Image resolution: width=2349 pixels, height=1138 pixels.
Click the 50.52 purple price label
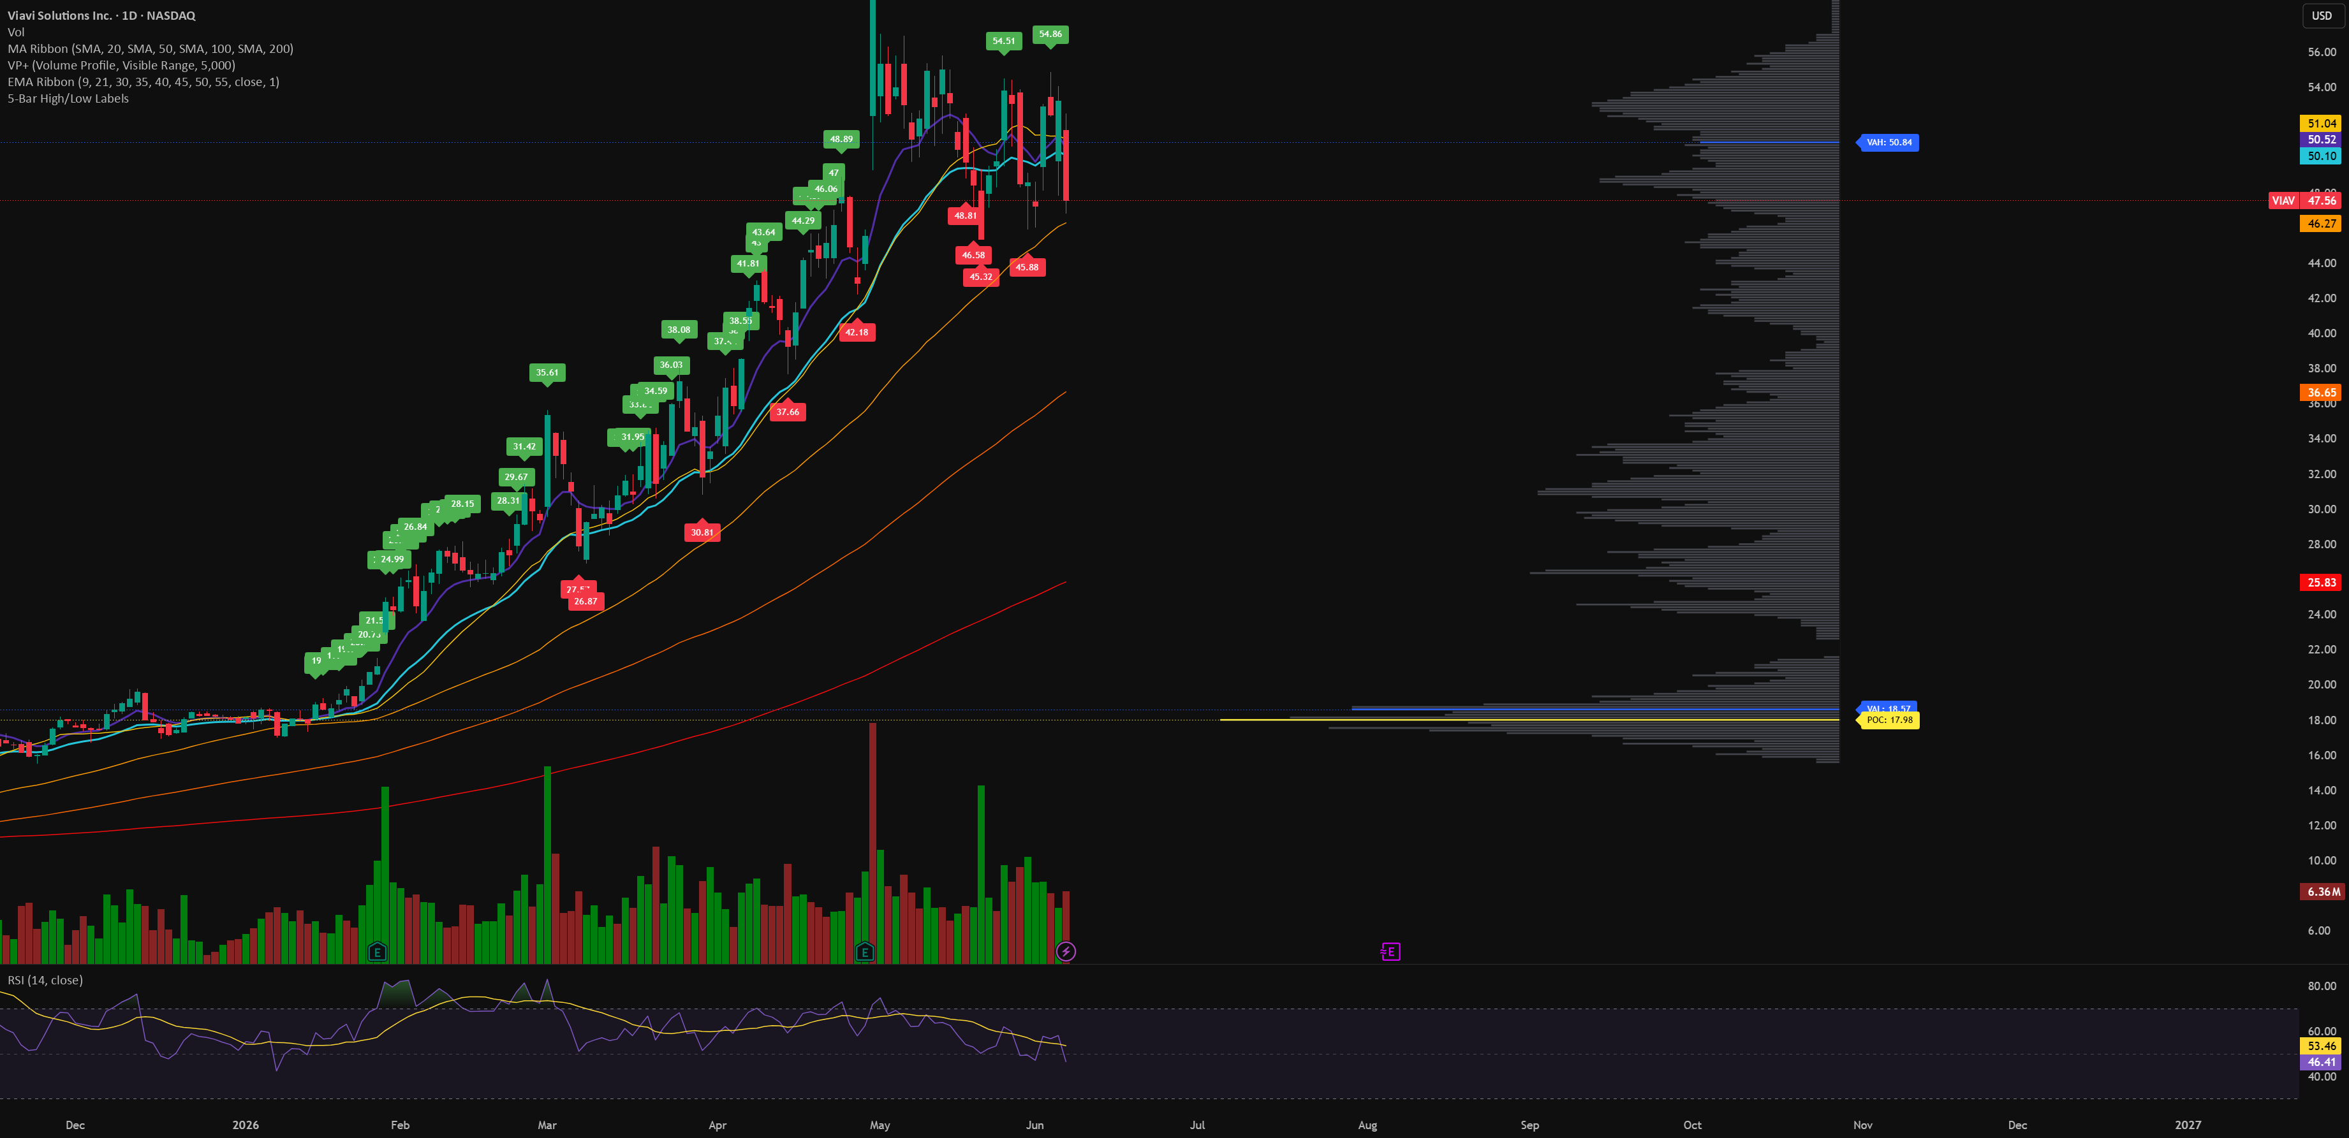[2321, 140]
